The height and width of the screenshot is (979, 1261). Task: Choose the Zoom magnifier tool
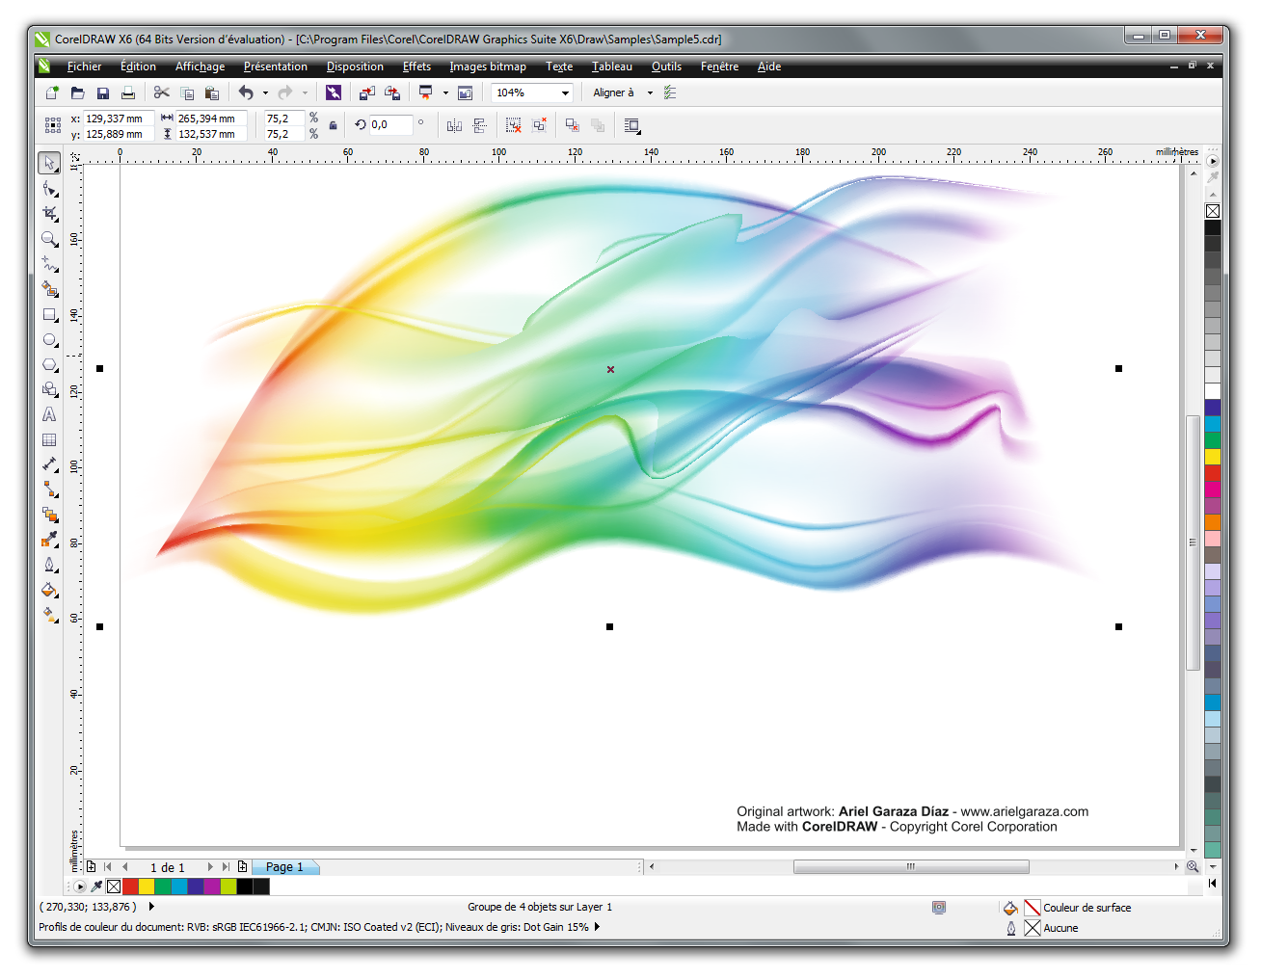tap(49, 238)
